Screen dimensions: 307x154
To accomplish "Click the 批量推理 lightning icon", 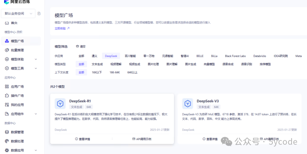I will tap(7, 50).
